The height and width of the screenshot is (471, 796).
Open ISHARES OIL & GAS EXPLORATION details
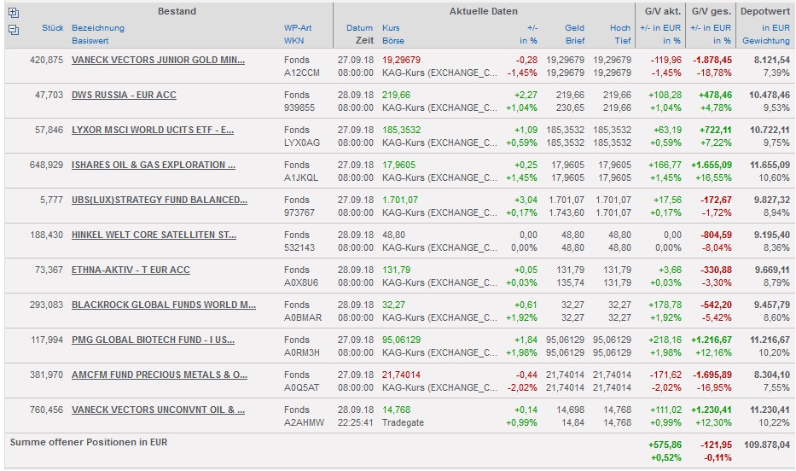(154, 165)
